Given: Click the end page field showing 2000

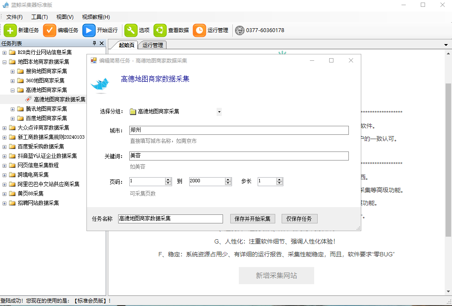Looking at the screenshot, I should (x=207, y=181).
